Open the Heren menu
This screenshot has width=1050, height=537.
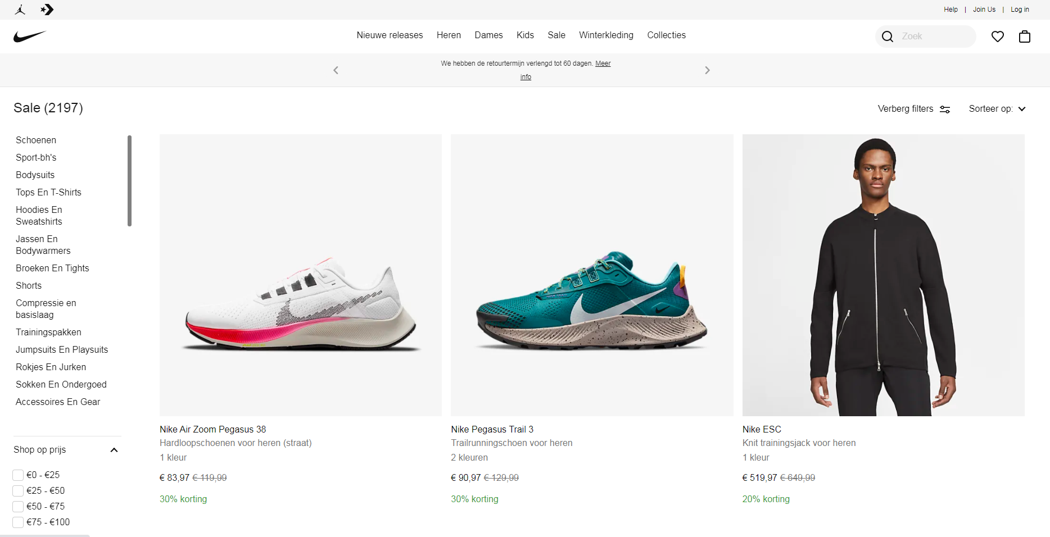pos(449,35)
